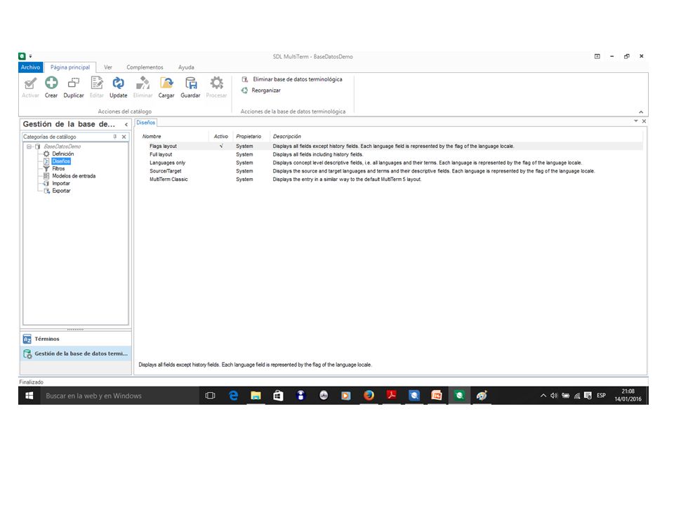
Task: Collapse the BaseDatosDemo tree node
Action: pos(29,147)
